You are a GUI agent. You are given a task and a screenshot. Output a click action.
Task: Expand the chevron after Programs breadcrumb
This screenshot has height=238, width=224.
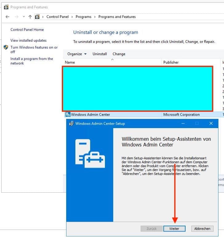[95, 17]
